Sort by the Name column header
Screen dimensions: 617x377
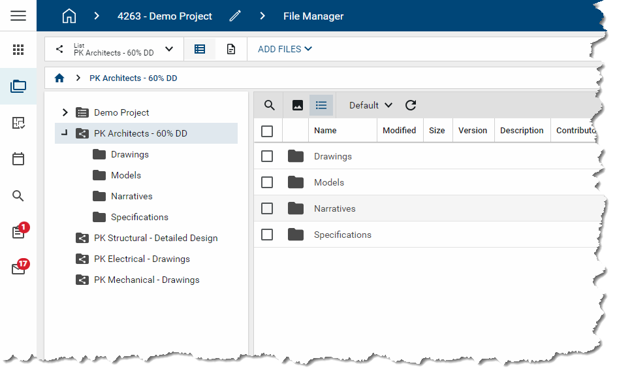coord(325,131)
